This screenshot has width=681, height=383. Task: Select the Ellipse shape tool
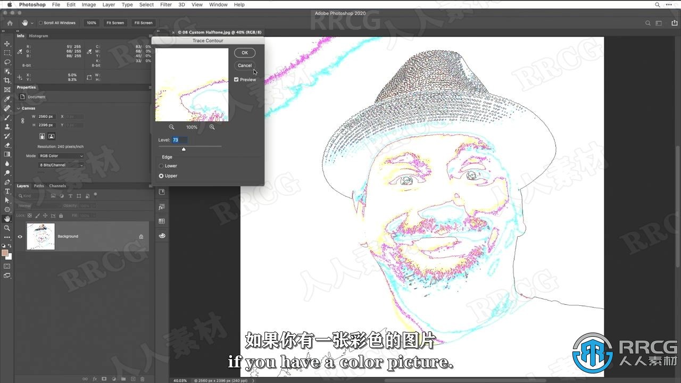(x=7, y=210)
